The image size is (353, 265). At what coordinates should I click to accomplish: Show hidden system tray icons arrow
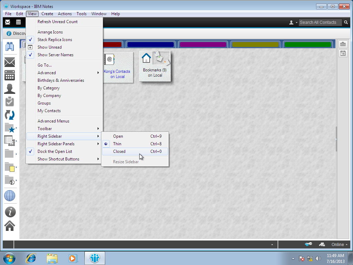(x=293, y=258)
